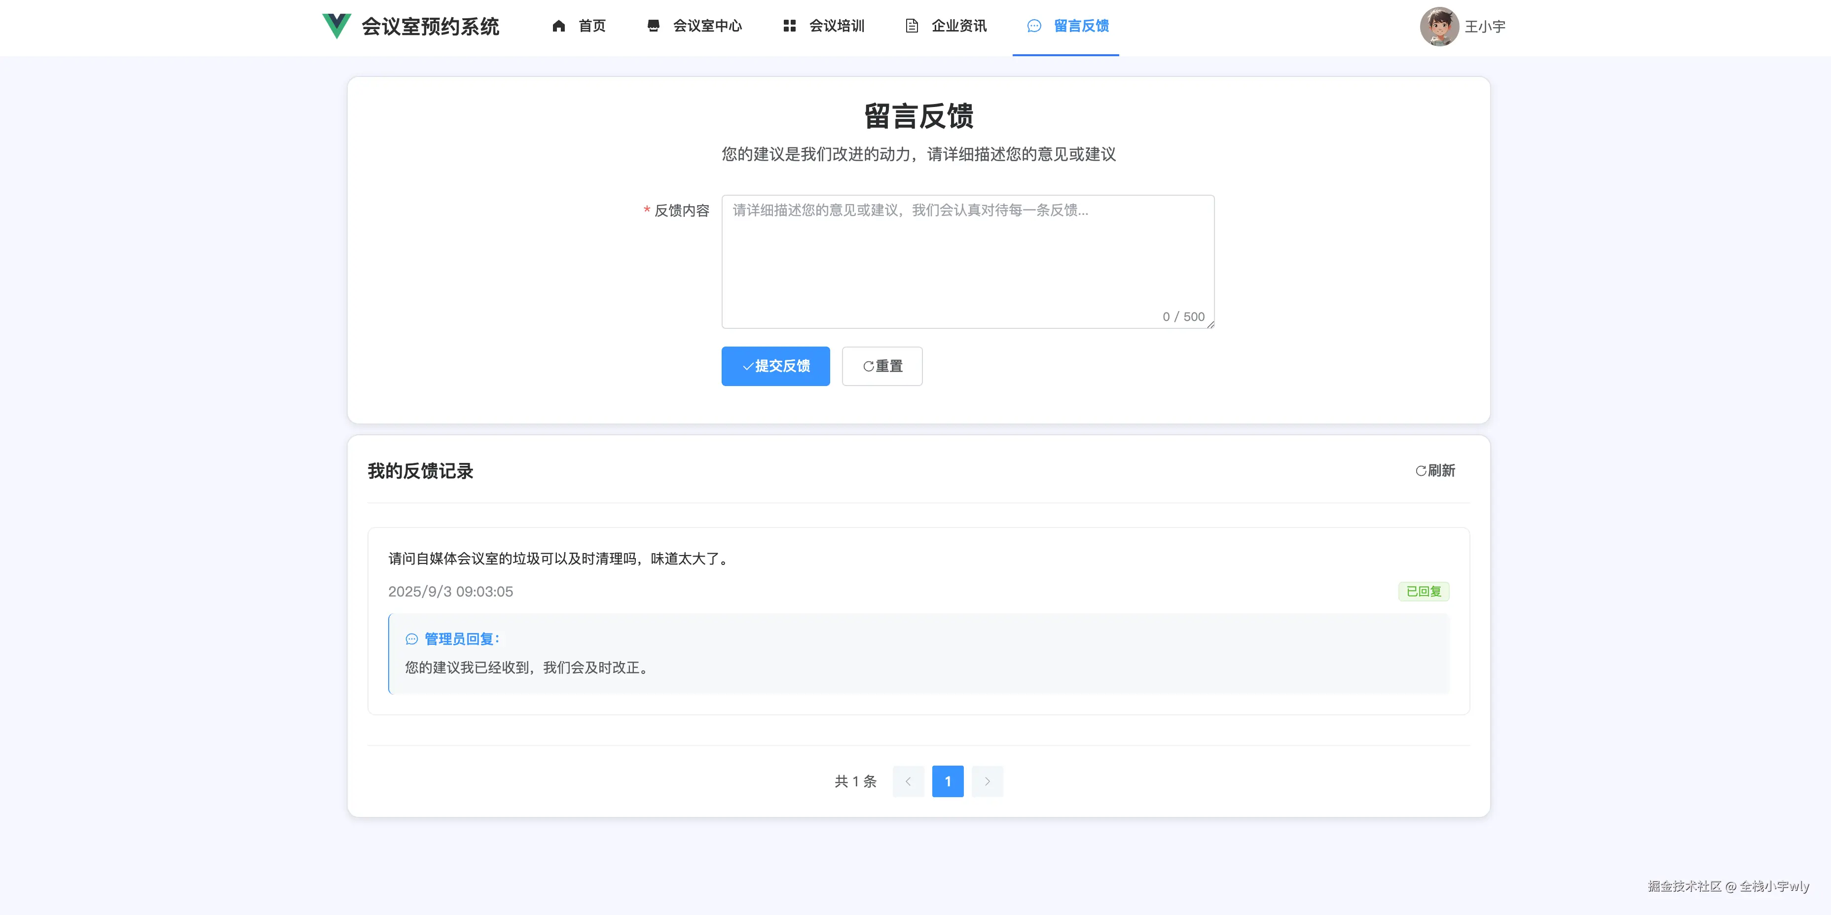This screenshot has width=1831, height=915.
Task: Reset the form with 重置 button
Action: click(x=881, y=366)
